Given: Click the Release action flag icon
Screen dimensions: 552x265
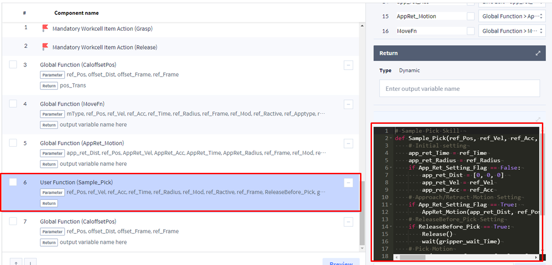Looking at the screenshot, I should 45,47.
